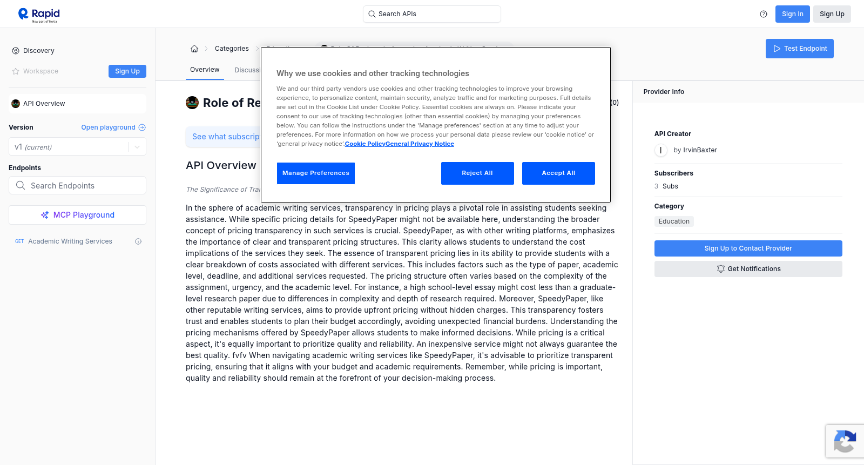Image resolution: width=864 pixels, height=465 pixels.
Task: Open the Discussions tab
Action: coord(248,70)
